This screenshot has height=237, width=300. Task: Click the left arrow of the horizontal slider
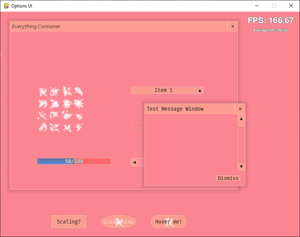[x=135, y=162]
